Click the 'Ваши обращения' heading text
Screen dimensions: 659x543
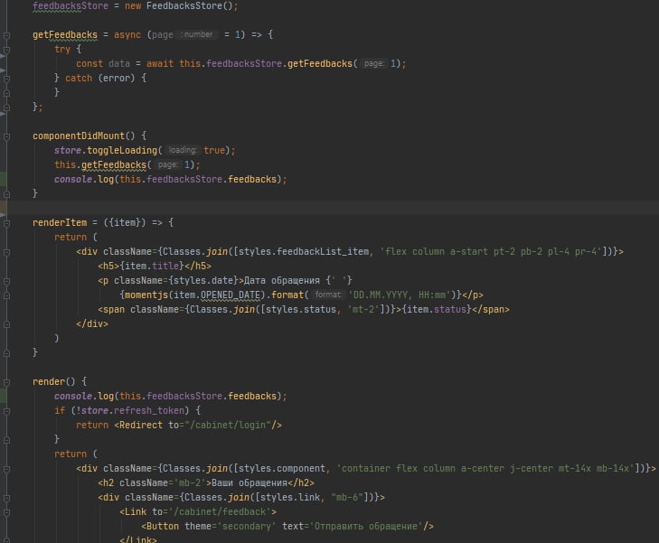249,483
